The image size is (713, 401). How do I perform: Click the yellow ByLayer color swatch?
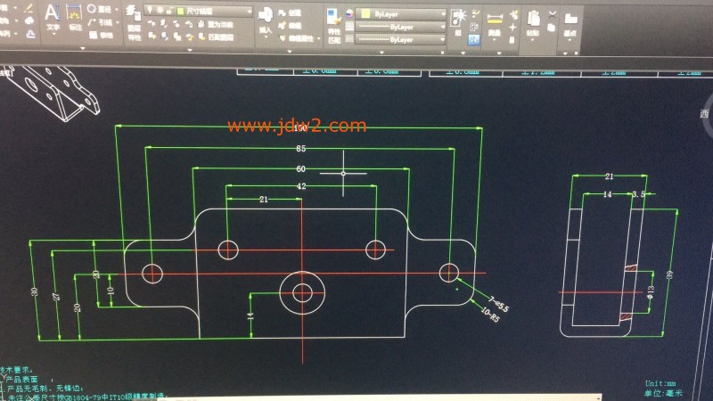(x=365, y=14)
